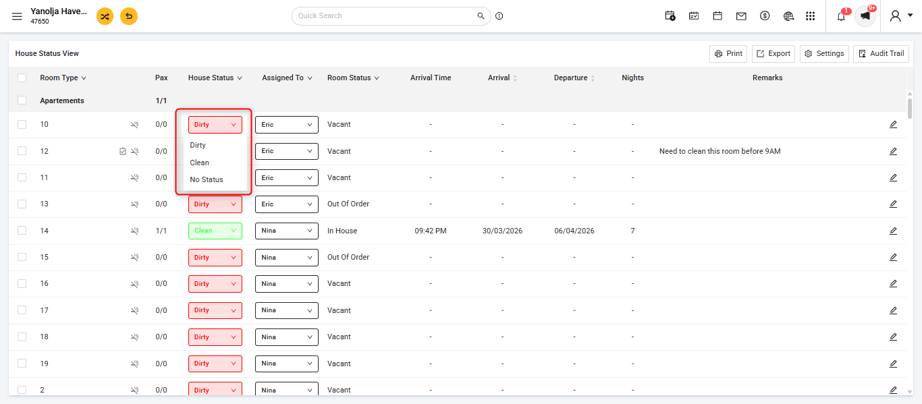Screen dimensions: 922x404
Task: Tick the Apartements group checkbox
Action: tap(22, 100)
